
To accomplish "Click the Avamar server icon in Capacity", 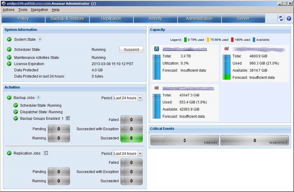I will [157, 49].
